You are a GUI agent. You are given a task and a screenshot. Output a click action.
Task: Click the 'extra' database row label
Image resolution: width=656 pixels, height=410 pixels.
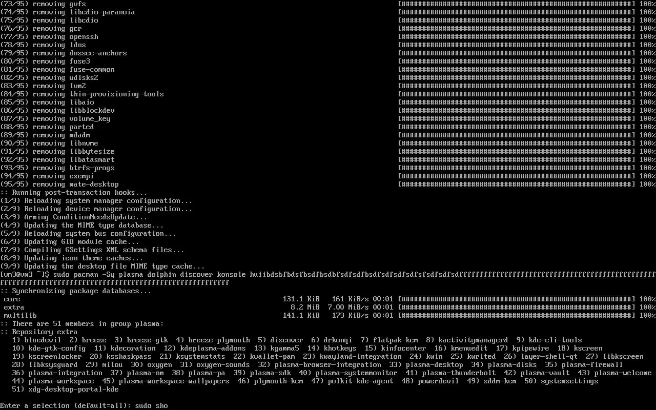[14, 307]
